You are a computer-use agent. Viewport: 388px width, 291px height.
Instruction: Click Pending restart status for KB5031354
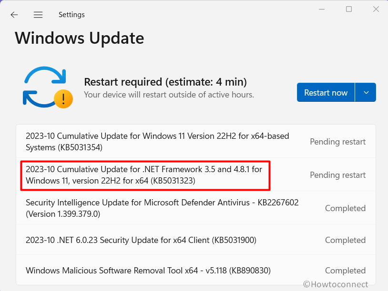(337, 142)
